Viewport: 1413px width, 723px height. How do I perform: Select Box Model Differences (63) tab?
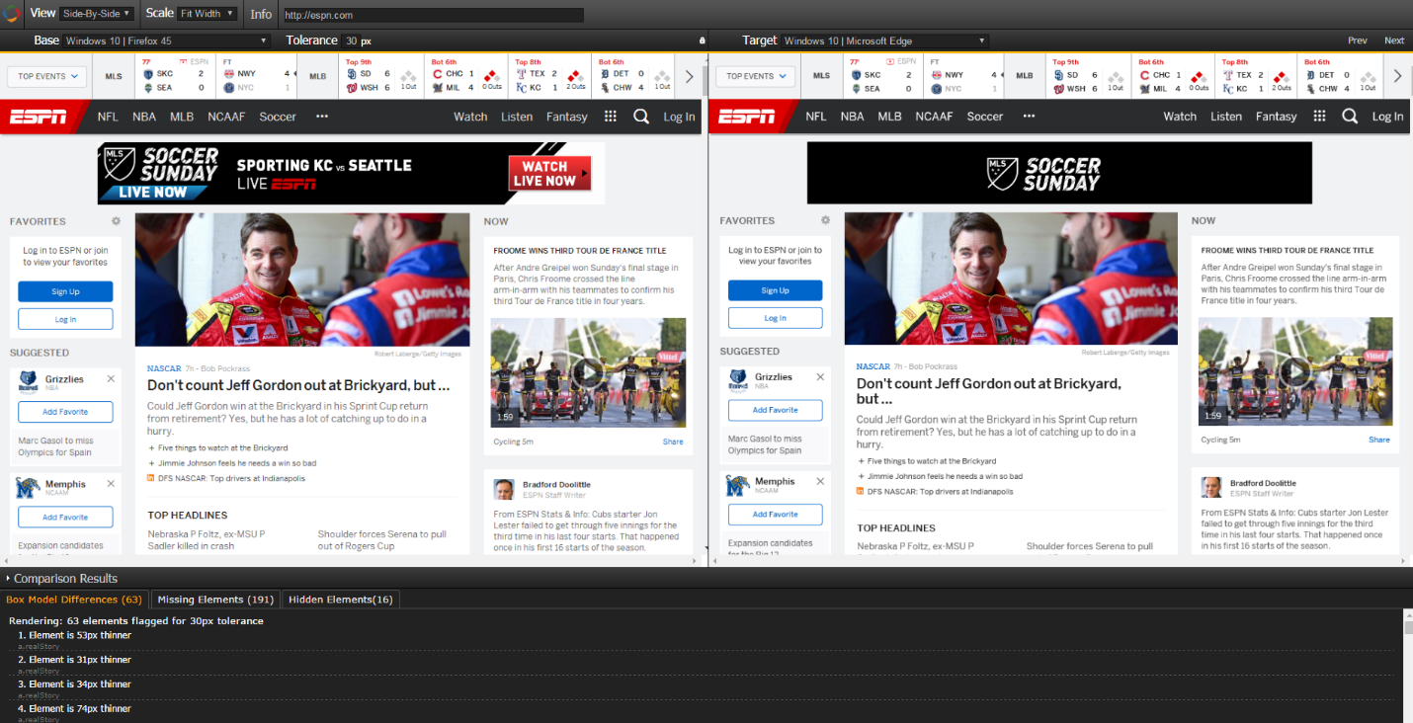[x=74, y=600]
